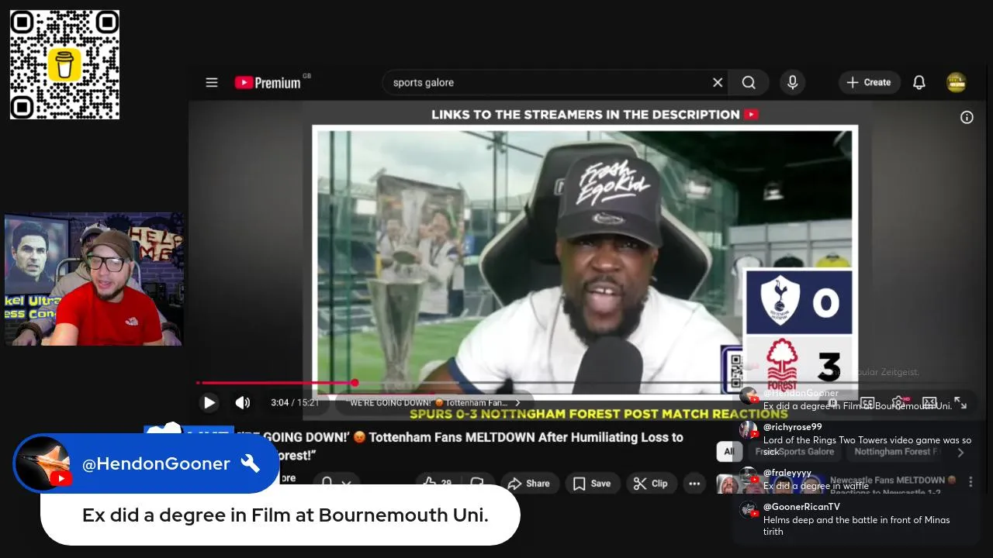Image resolution: width=993 pixels, height=558 pixels.
Task: Click 'Helms deep and the battle' chat message
Action: pyautogui.click(x=856, y=525)
